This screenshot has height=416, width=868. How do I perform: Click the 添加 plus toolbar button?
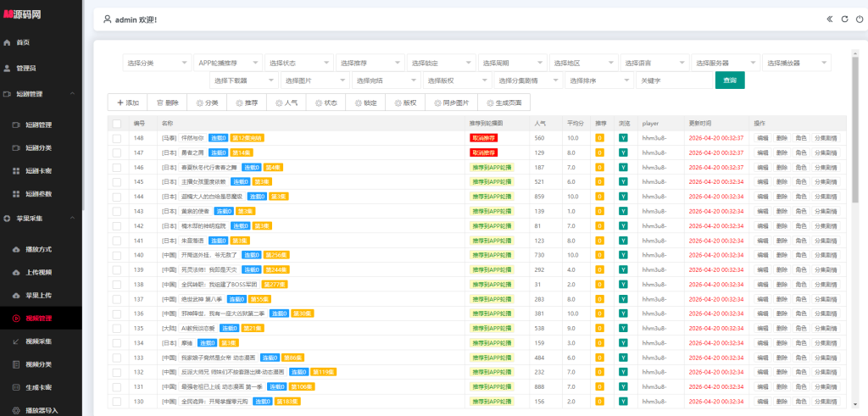click(x=127, y=103)
